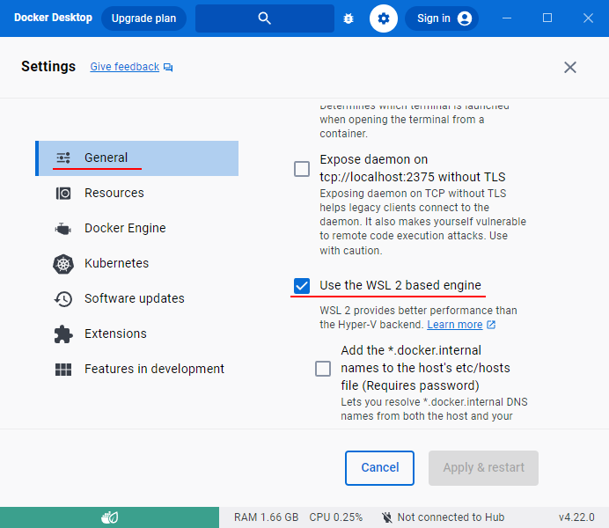609x528 pixels.
Task: Click the user avatar icon in Sign in
Action: tap(465, 18)
